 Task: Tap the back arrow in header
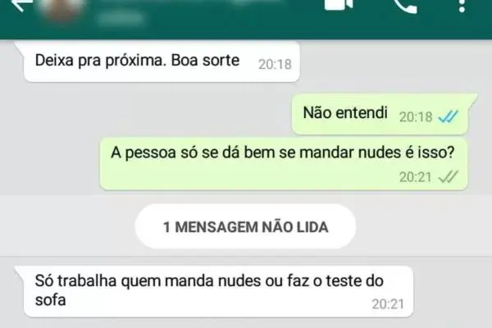(x=20, y=6)
